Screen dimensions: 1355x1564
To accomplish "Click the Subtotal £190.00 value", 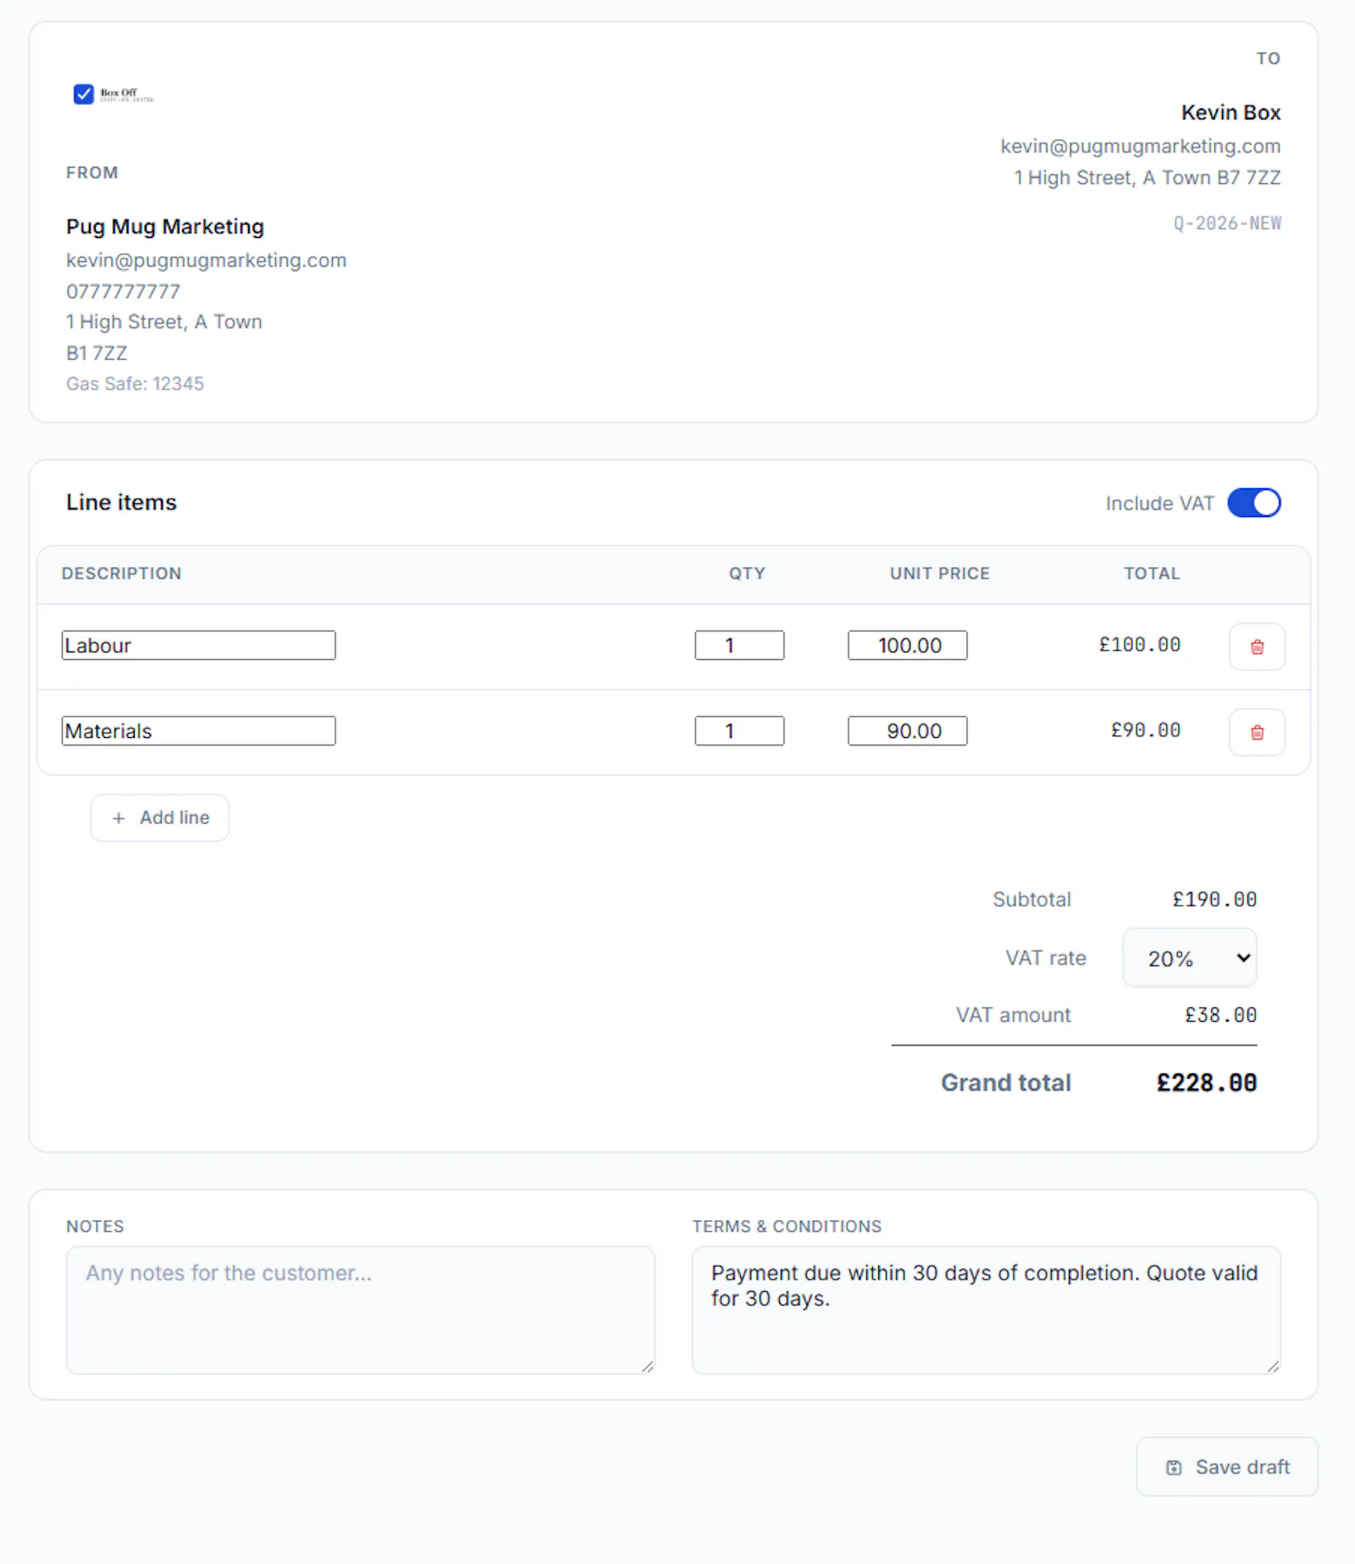I will tap(1214, 900).
